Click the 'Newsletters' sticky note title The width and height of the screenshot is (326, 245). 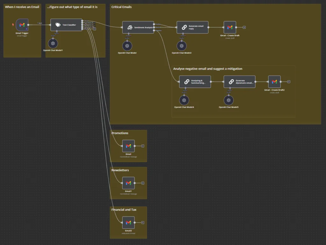(x=120, y=170)
